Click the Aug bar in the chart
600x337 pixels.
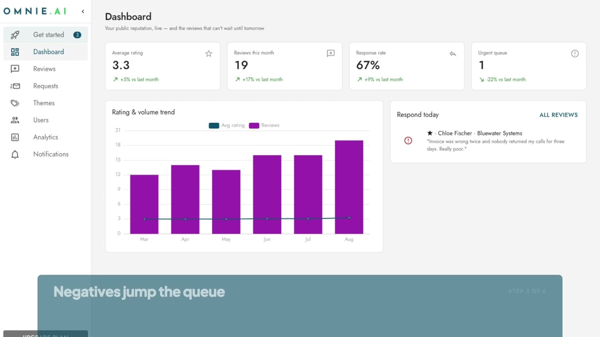click(349, 187)
